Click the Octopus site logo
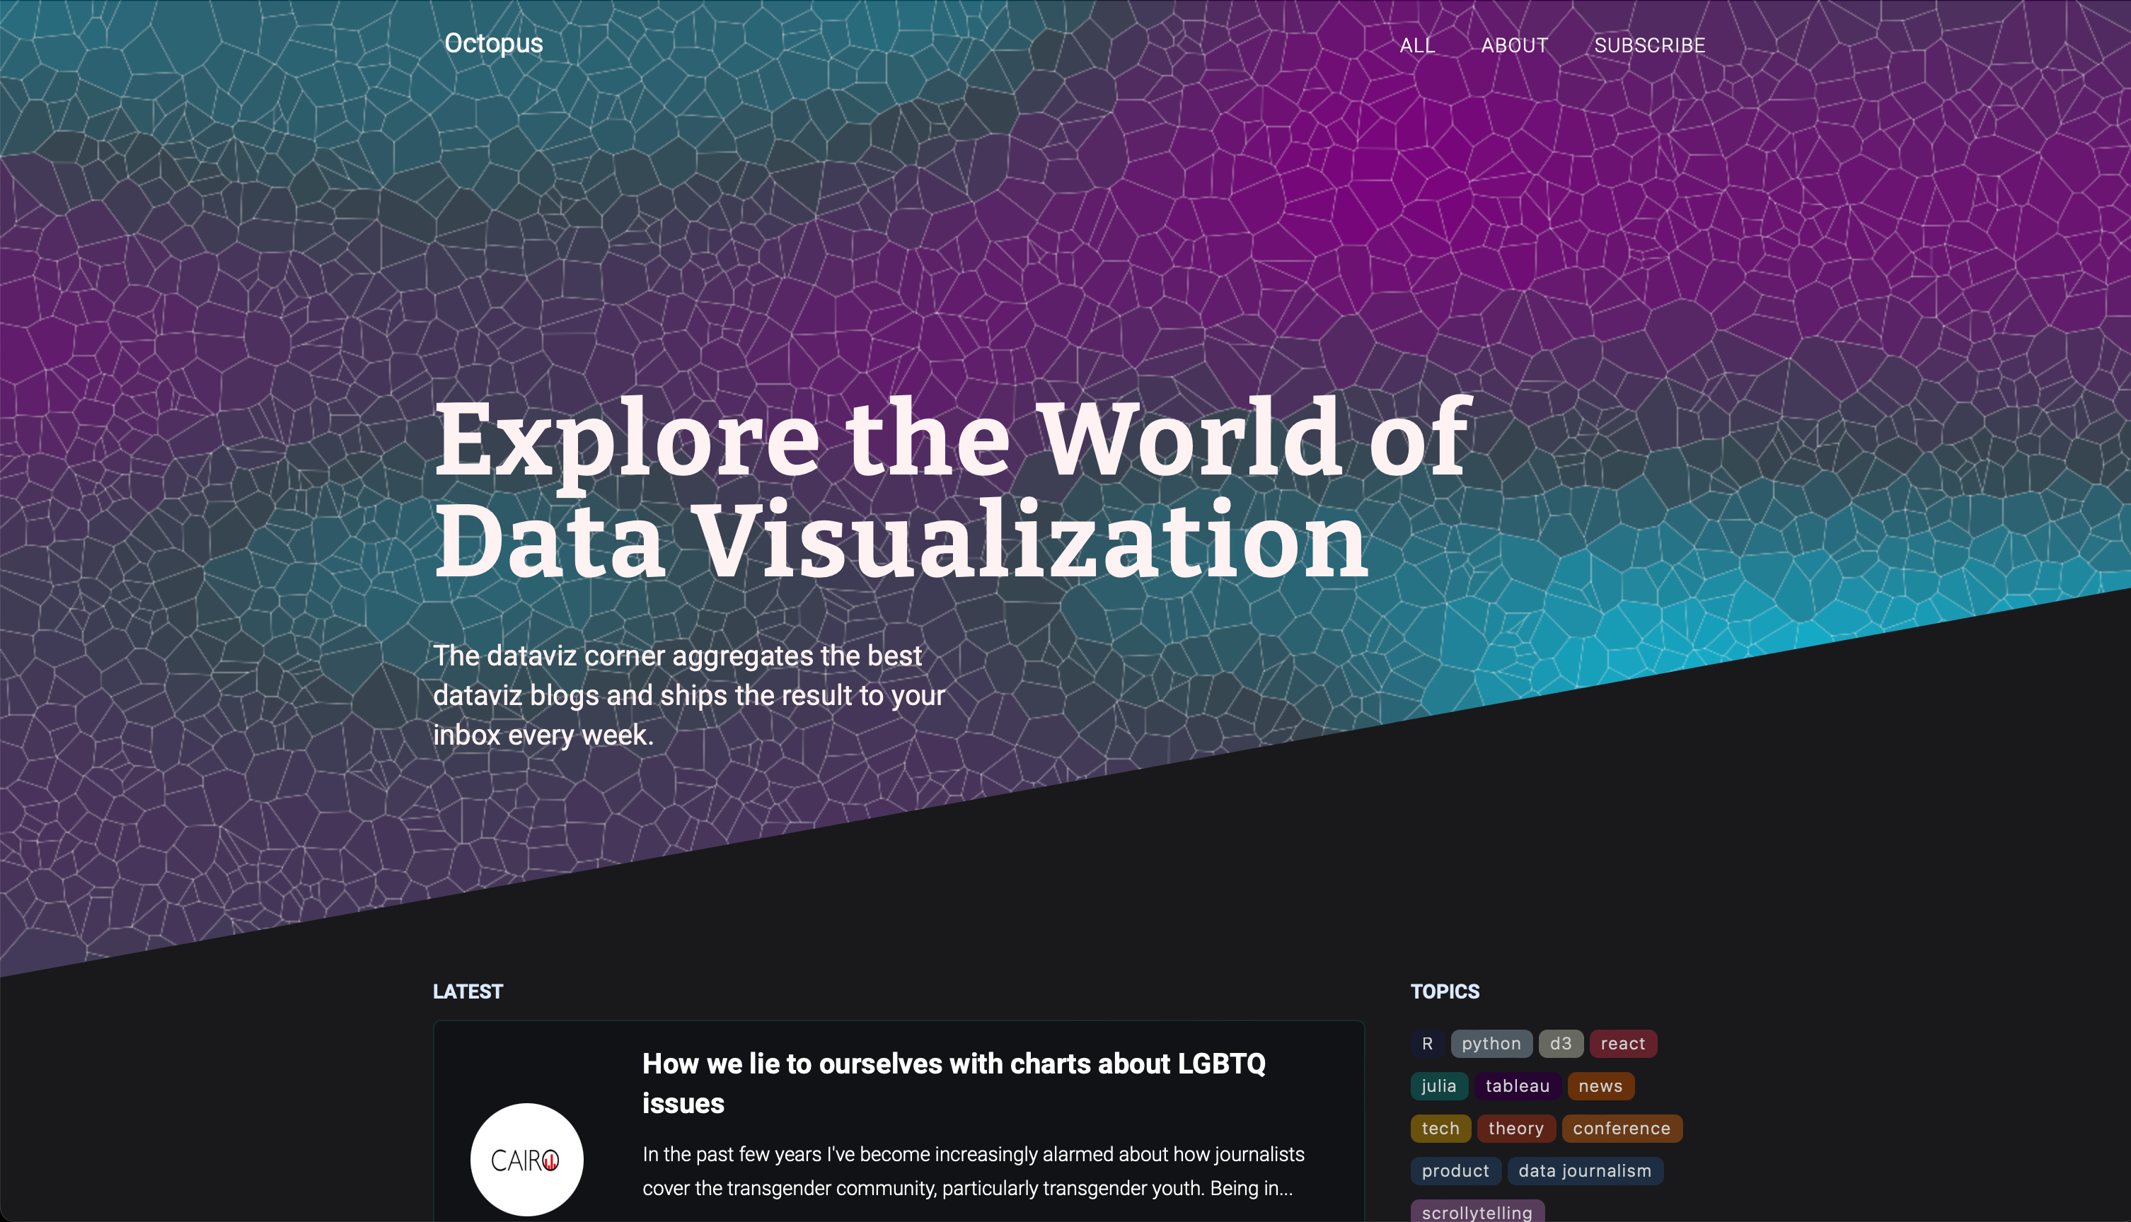 point(494,43)
